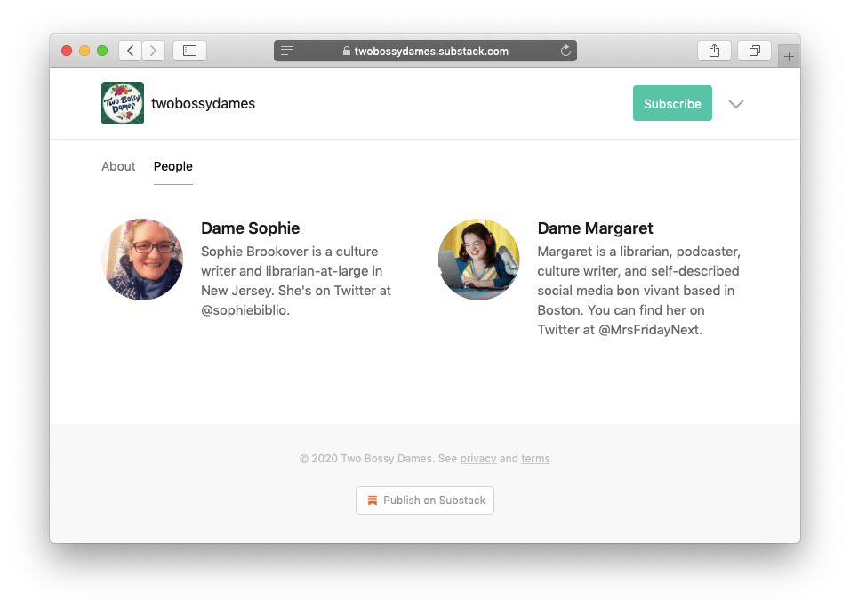850x609 pixels.
Task: Open a new Safari tab
Action: click(789, 54)
